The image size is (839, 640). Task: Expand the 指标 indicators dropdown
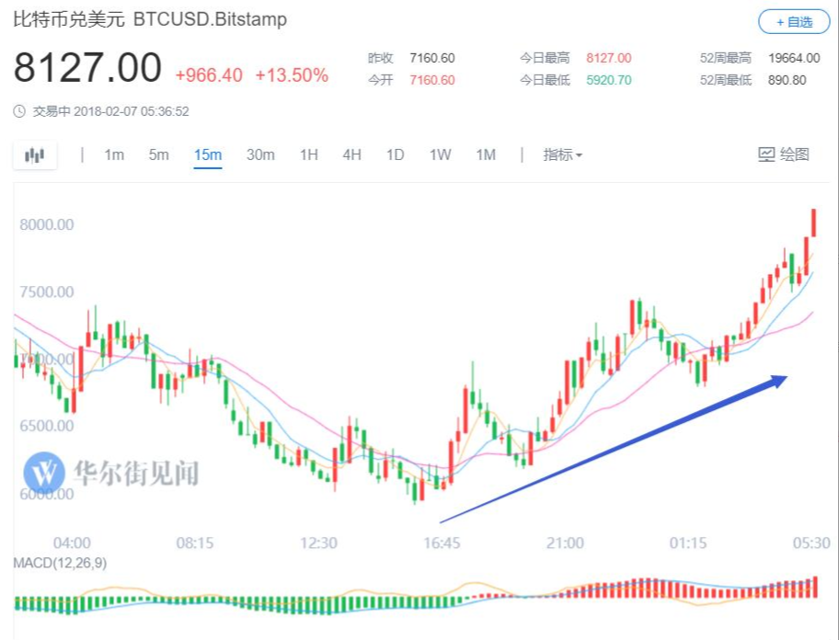562,154
